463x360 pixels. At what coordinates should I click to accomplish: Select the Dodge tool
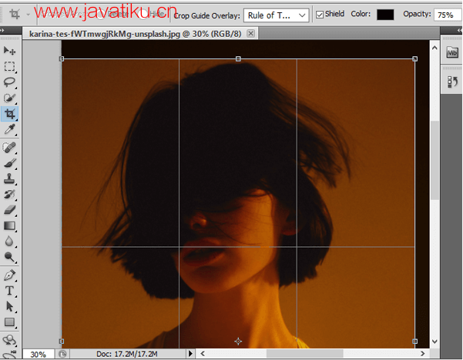tap(9, 257)
